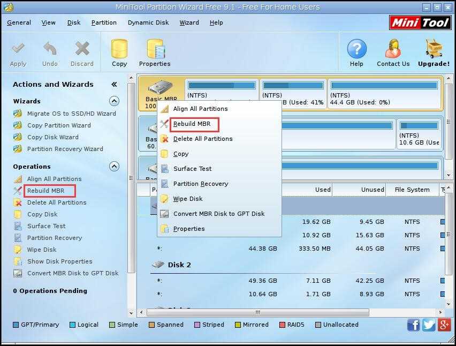Click Migrate OS to SSD/HD Wizard icon
The image size is (456, 346).
[18, 114]
